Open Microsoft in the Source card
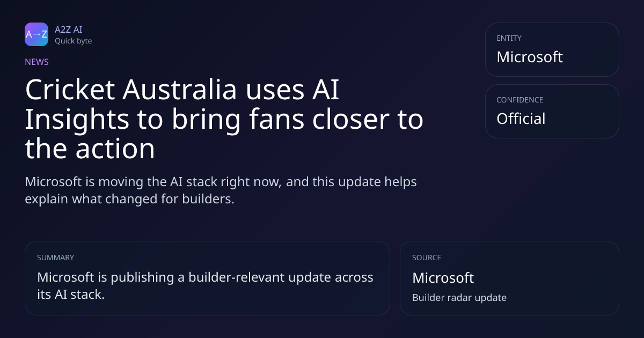The width and height of the screenshot is (644, 338). point(443,277)
